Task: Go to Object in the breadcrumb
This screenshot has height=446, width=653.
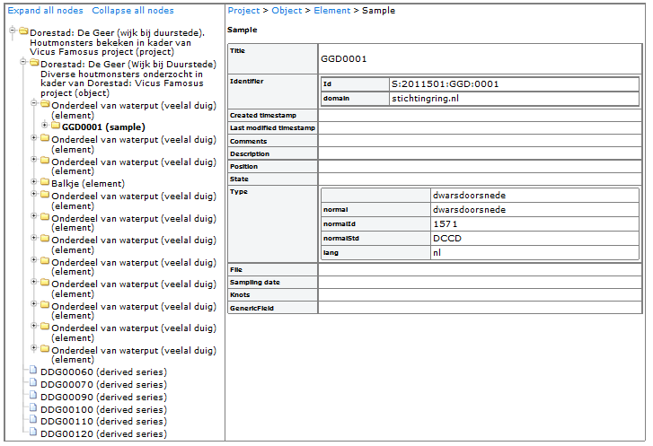Action: coord(287,11)
